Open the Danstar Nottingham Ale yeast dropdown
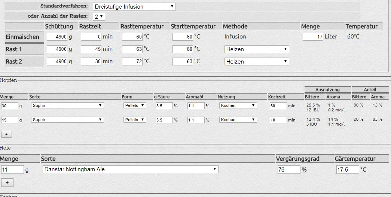Viewport: 391px width, 197px height. click(x=130, y=169)
